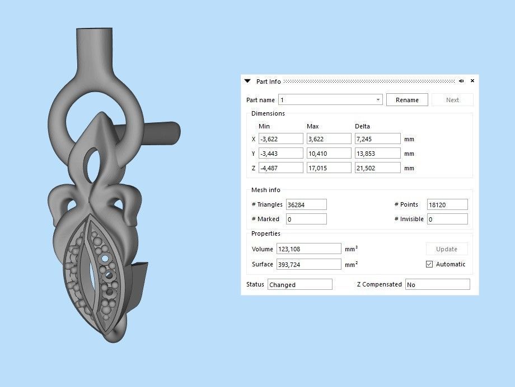The width and height of the screenshot is (515, 387).
Task: Toggle the Automatic checkbox
Action: (x=429, y=264)
